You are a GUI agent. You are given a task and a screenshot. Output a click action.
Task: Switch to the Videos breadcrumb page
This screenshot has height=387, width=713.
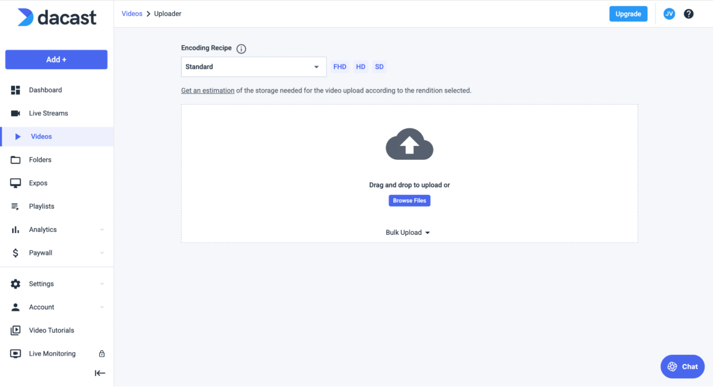(132, 13)
